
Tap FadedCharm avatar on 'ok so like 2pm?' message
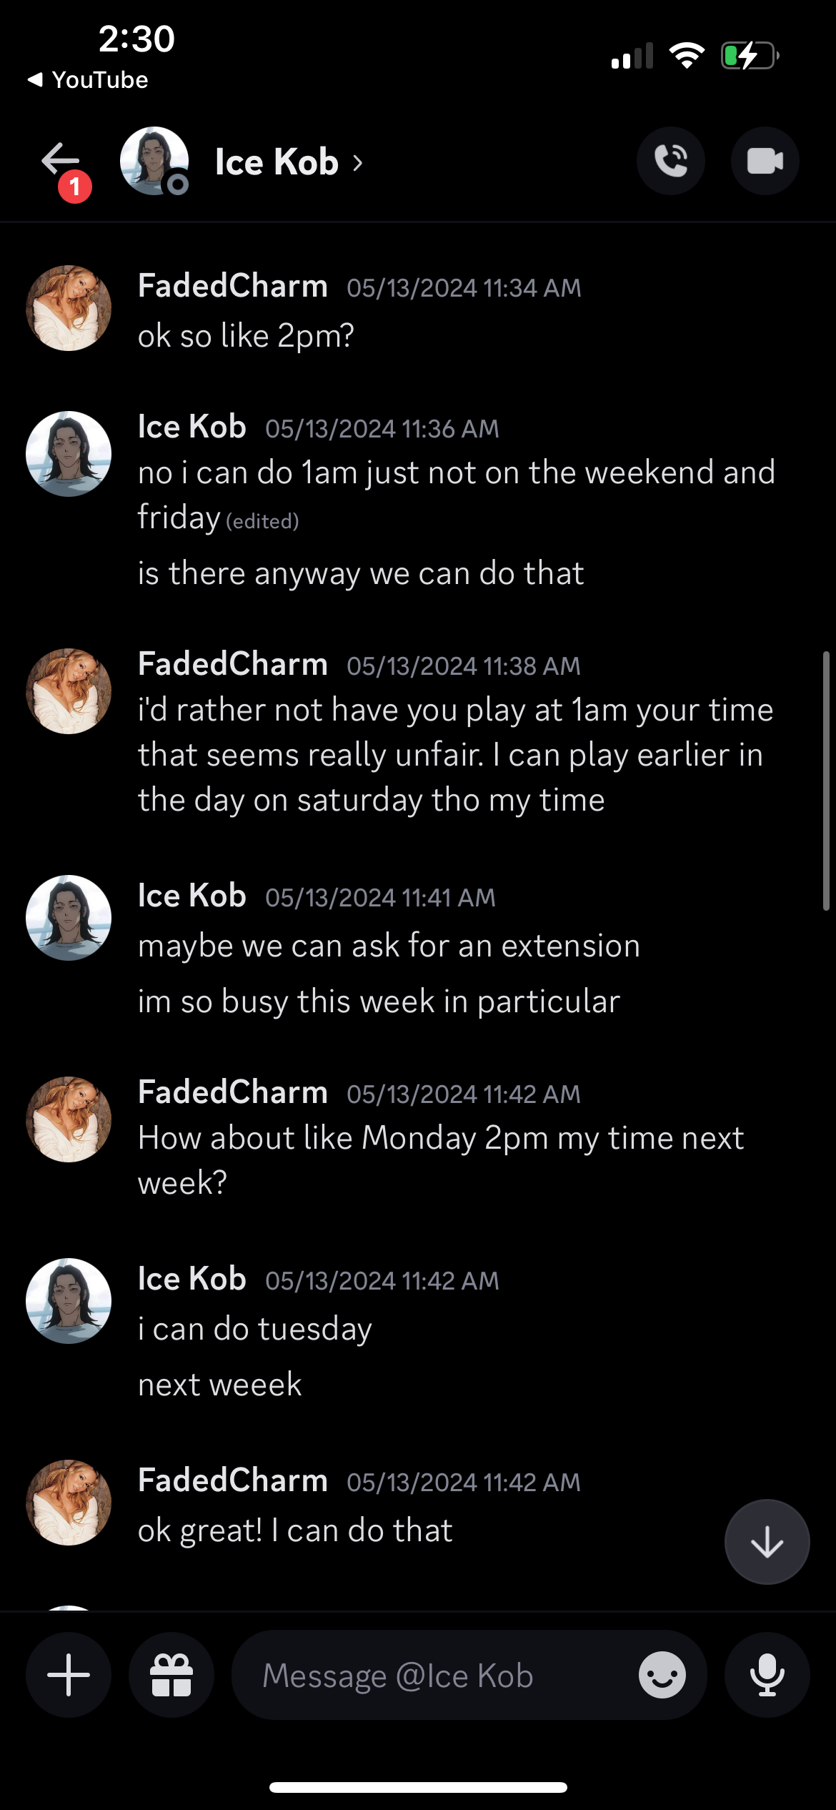coord(69,308)
